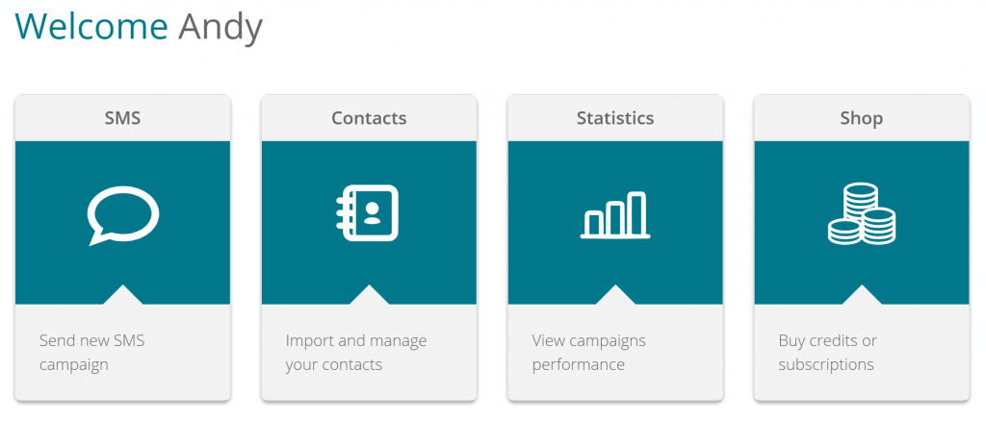Click the word "Welcome" in the heading
The width and height of the screenshot is (986, 443).
91,26
